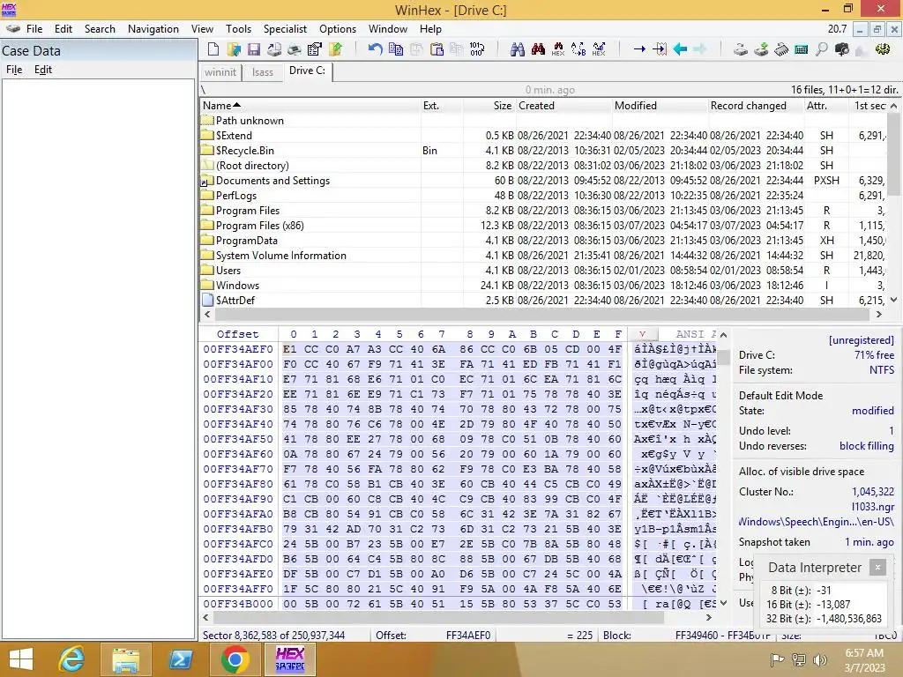
Task: Click the Replace Hex Values icon
Action: click(x=599, y=49)
